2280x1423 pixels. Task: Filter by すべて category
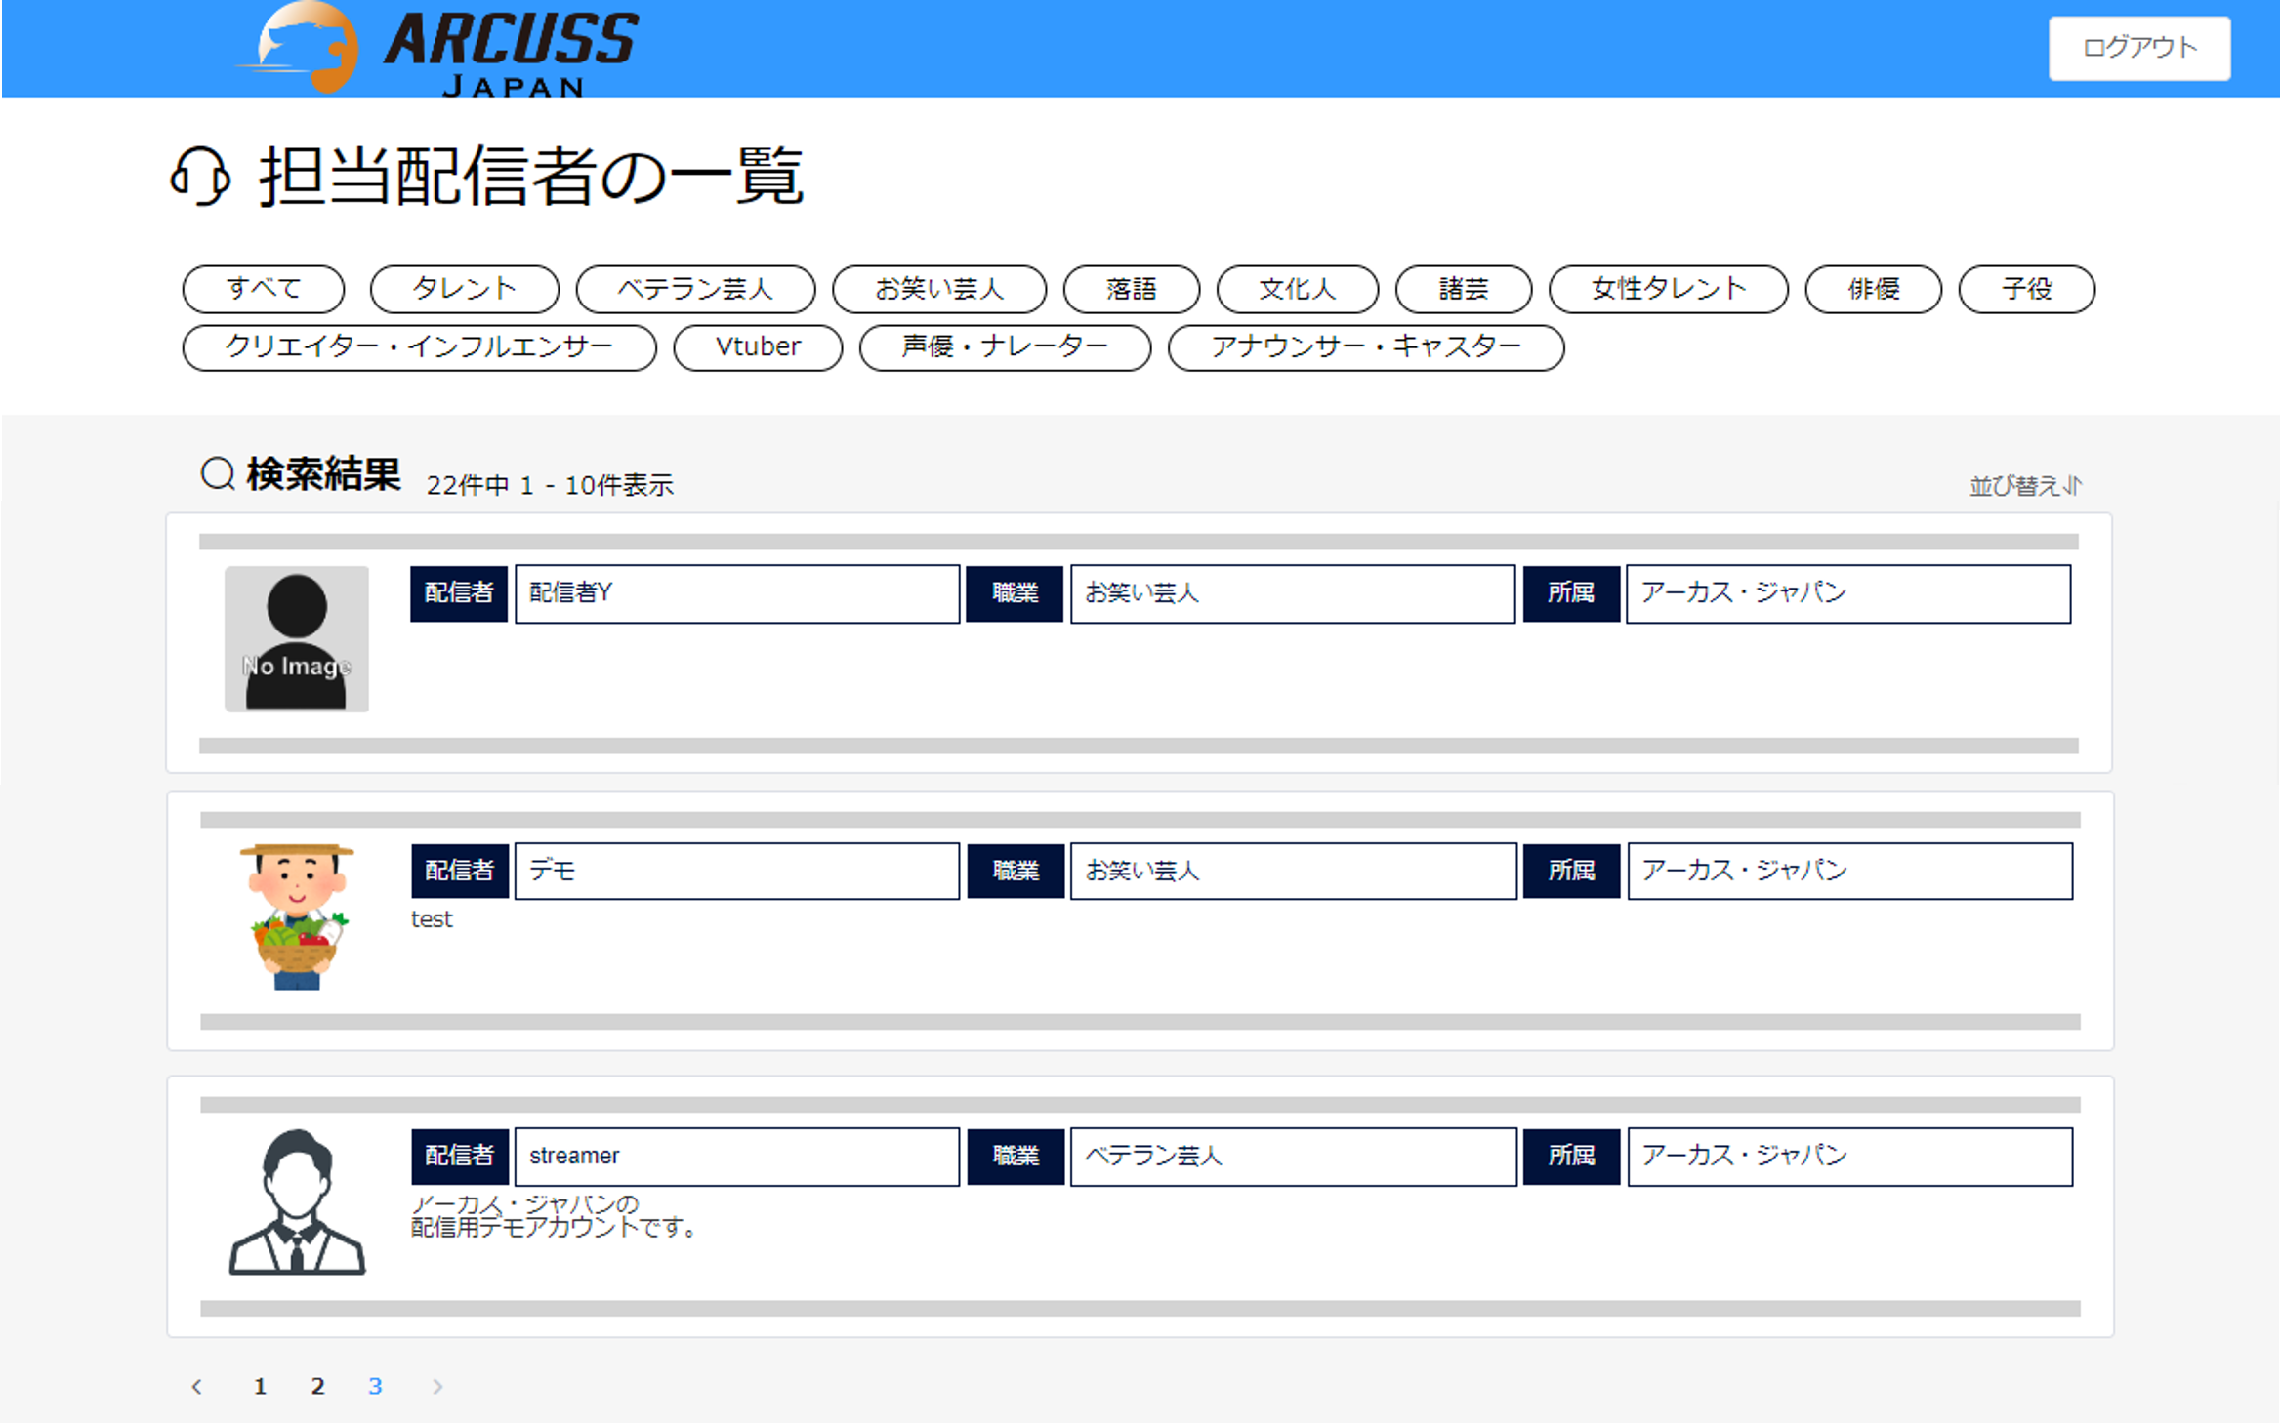264,289
